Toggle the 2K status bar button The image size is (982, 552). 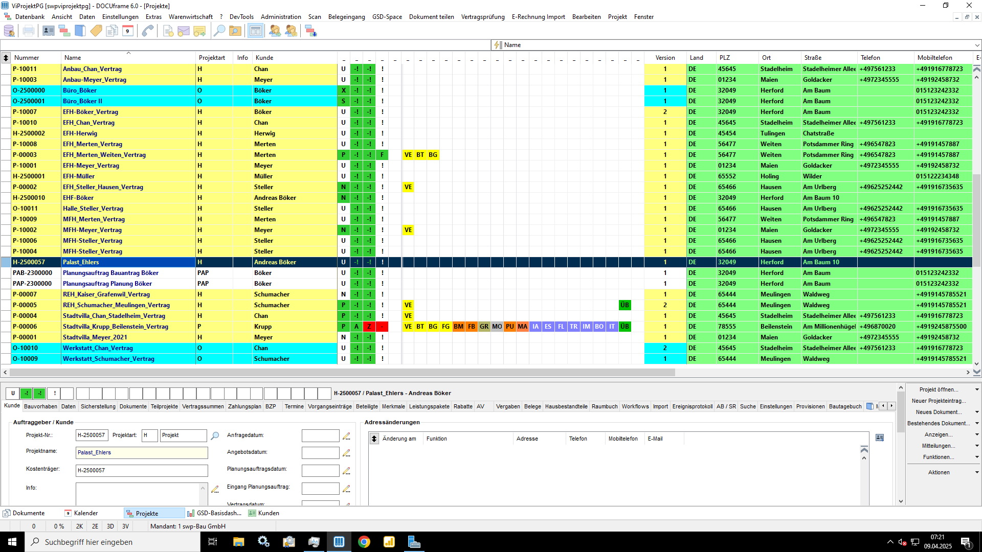[79, 526]
